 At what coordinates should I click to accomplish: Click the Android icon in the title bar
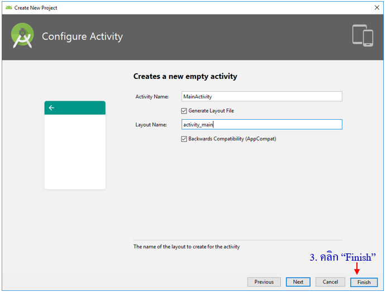point(8,7)
